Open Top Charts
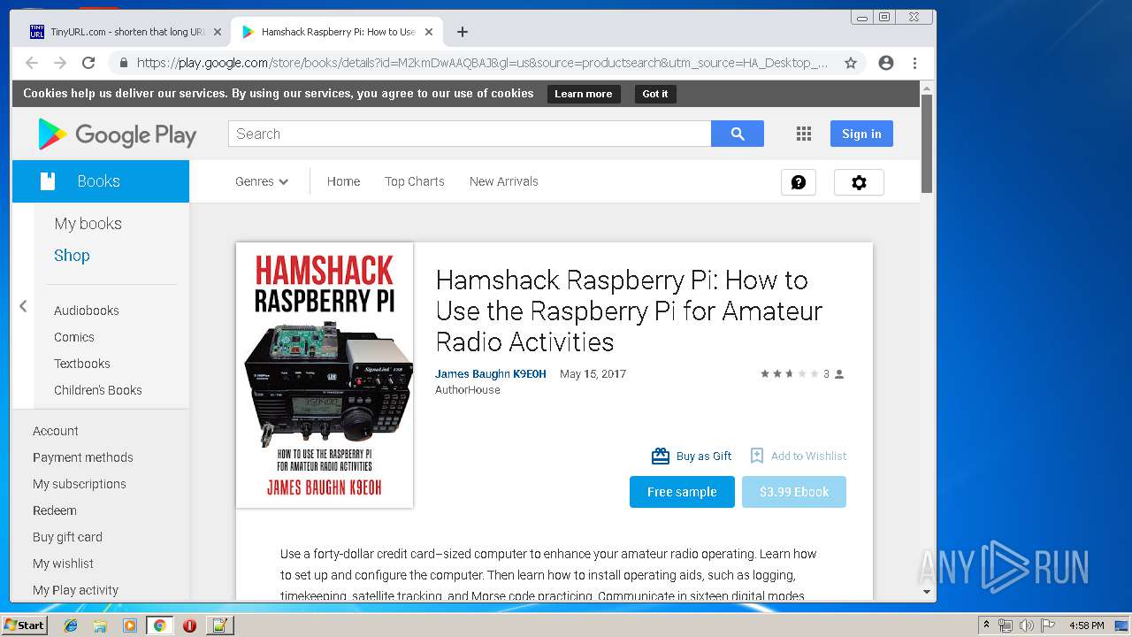 tap(415, 181)
